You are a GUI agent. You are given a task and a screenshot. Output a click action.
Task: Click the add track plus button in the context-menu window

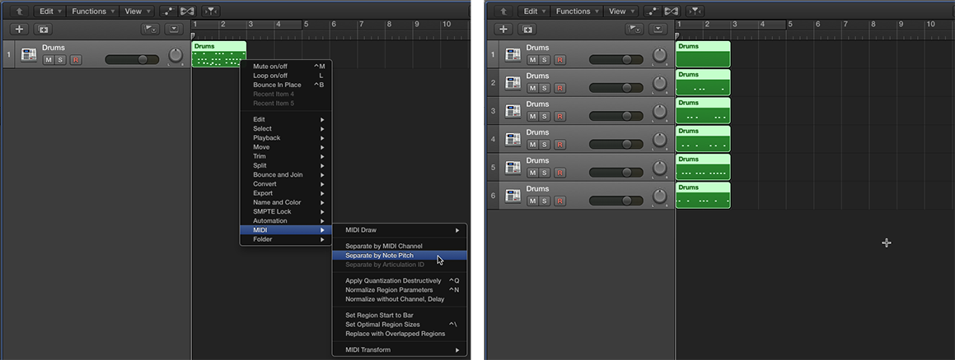pyautogui.click(x=20, y=29)
